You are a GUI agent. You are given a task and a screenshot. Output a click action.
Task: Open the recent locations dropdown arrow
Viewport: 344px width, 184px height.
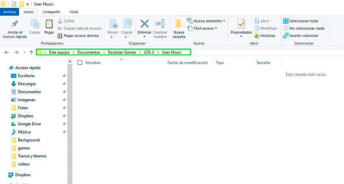click(24, 52)
